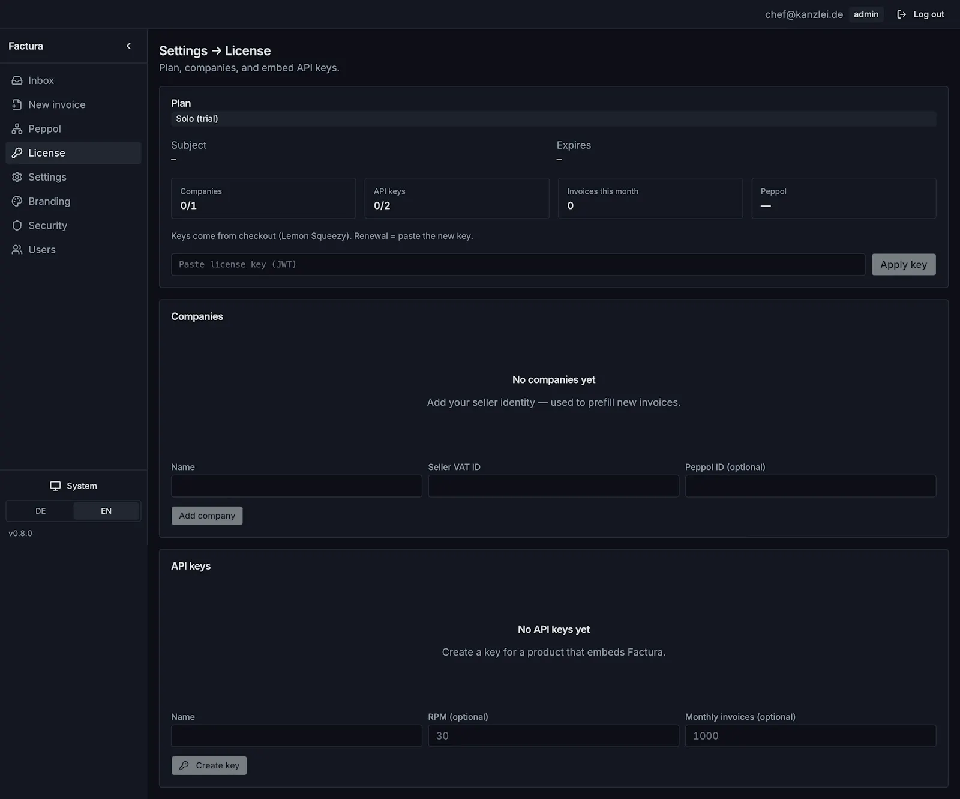Click the Peppol network icon
960x799 pixels.
[17, 128]
